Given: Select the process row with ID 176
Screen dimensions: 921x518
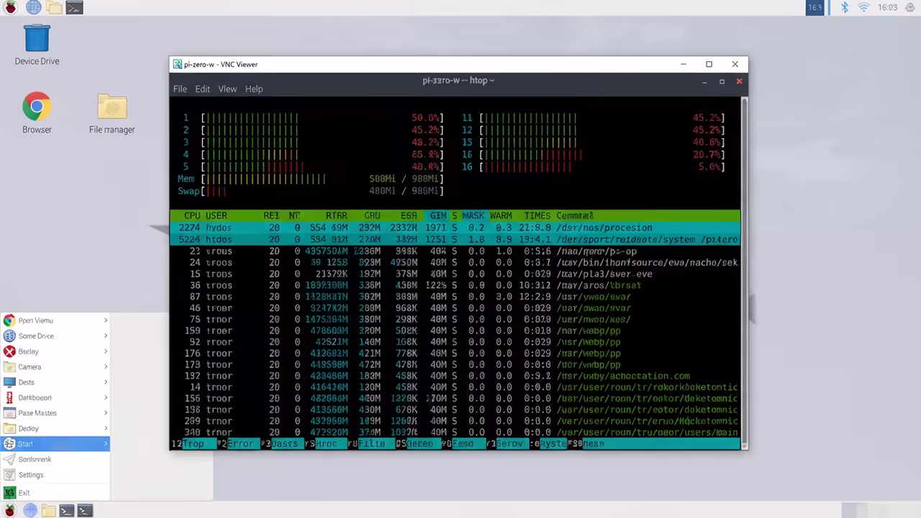Looking at the screenshot, I should coord(455,353).
